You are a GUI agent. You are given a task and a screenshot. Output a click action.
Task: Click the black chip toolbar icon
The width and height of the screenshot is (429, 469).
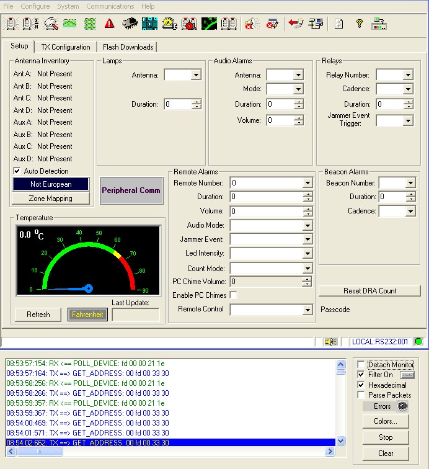click(130, 24)
